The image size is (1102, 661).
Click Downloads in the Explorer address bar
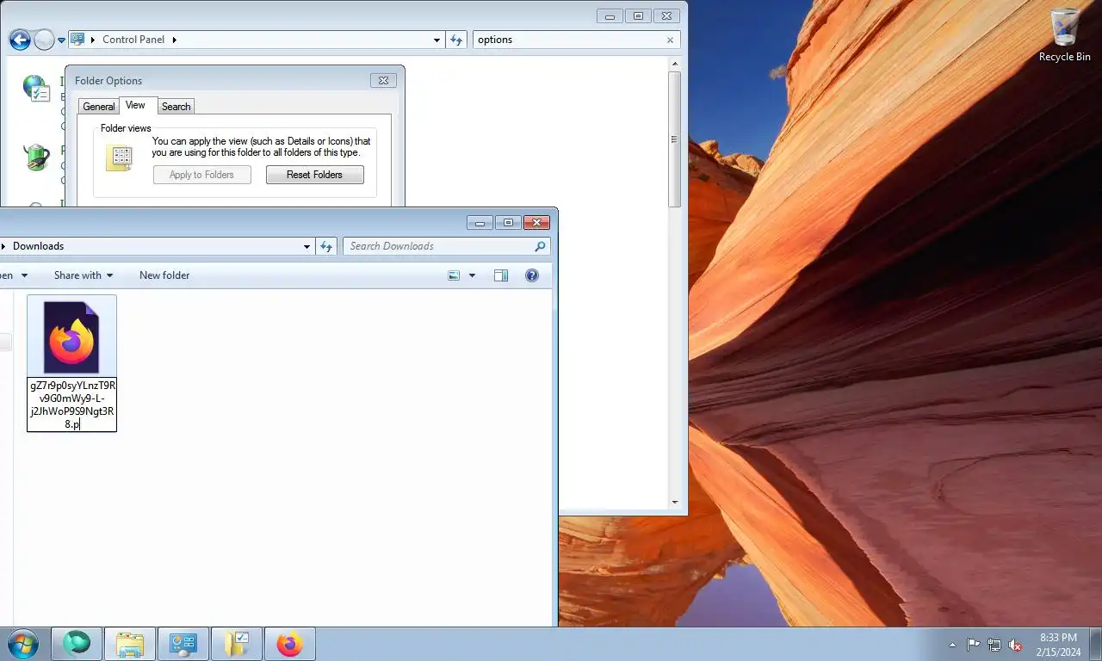point(38,246)
